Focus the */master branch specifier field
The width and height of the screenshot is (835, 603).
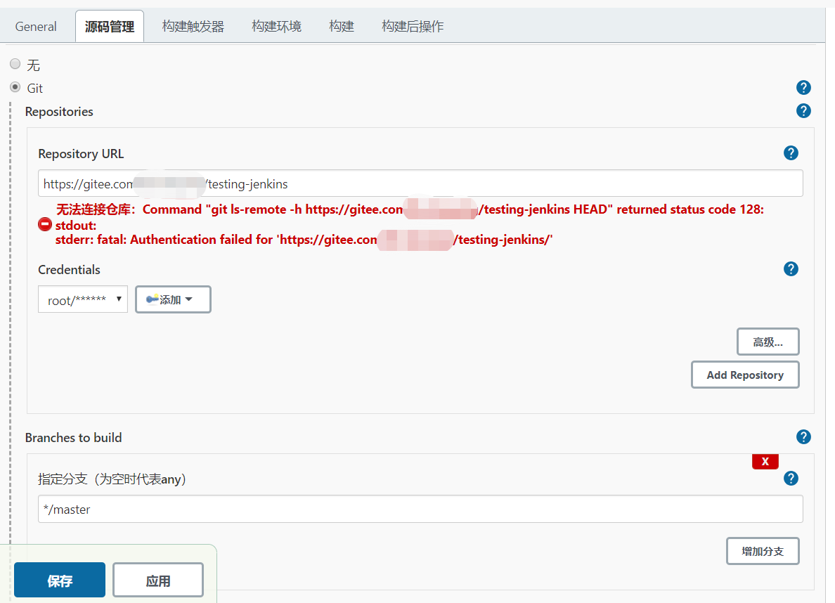tap(420, 510)
